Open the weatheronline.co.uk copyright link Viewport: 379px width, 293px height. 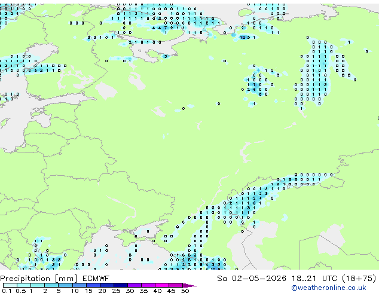pyautogui.click(x=329, y=288)
